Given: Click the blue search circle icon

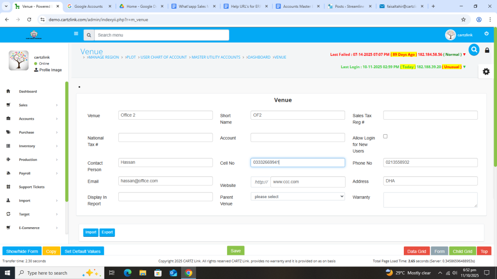Looking at the screenshot, I should (x=474, y=49).
